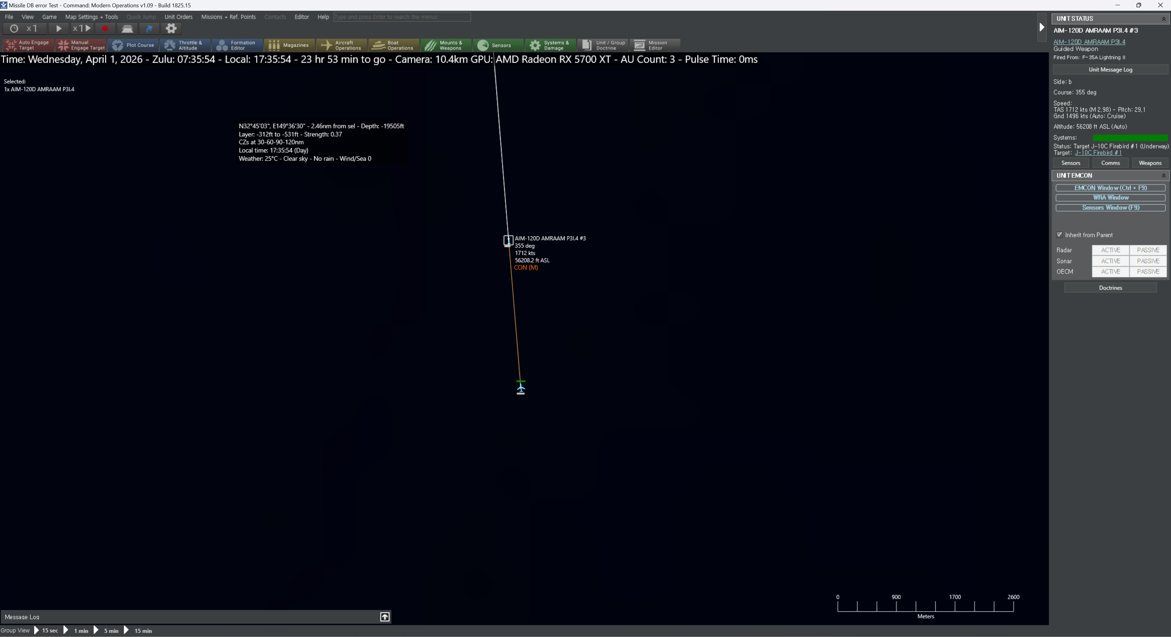Viewport: 1171px width, 637px height.
Task: Open the Missions + Ref. Points menu
Action: pos(228,17)
